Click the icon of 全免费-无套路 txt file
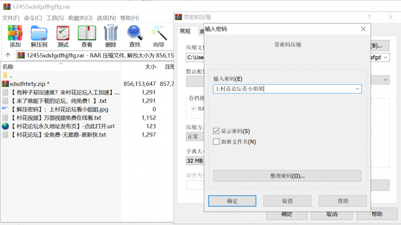The height and width of the screenshot is (225, 401). click(5, 134)
